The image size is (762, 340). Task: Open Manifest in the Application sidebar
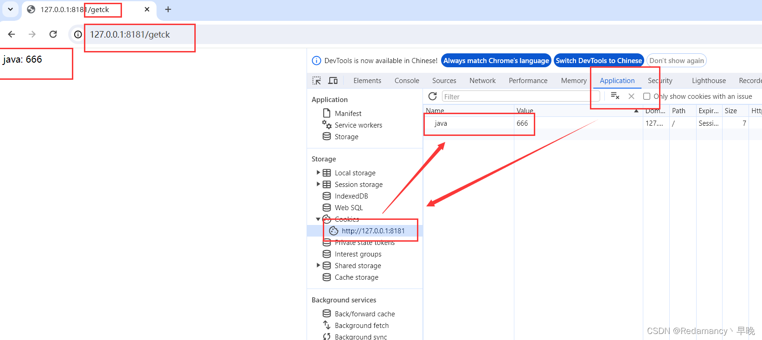point(348,114)
